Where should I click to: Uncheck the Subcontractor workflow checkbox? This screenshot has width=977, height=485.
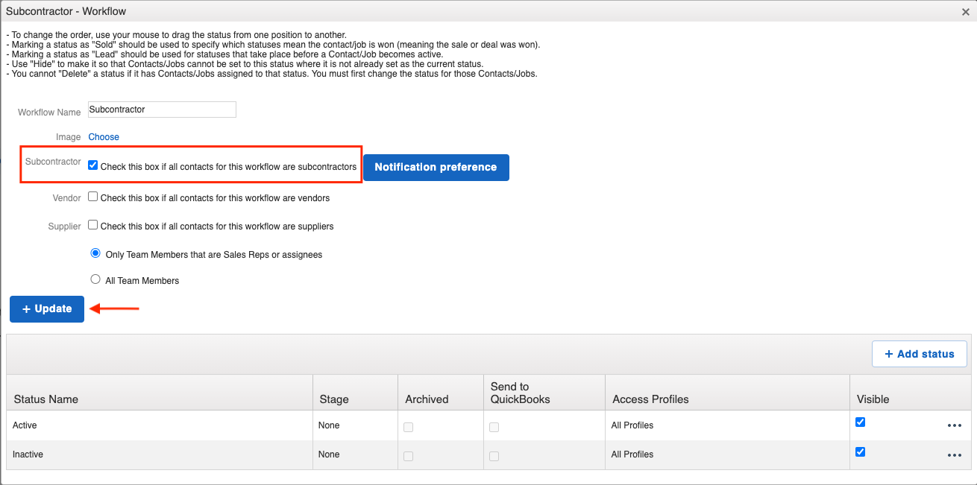point(92,165)
